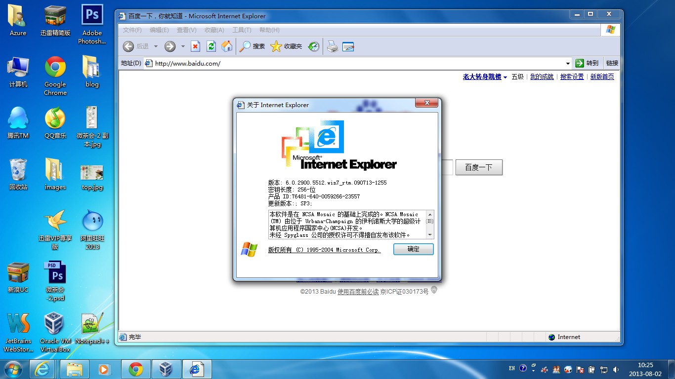Click the Forward arrow icon in IE toolbar
675x379 pixels.
tap(170, 46)
